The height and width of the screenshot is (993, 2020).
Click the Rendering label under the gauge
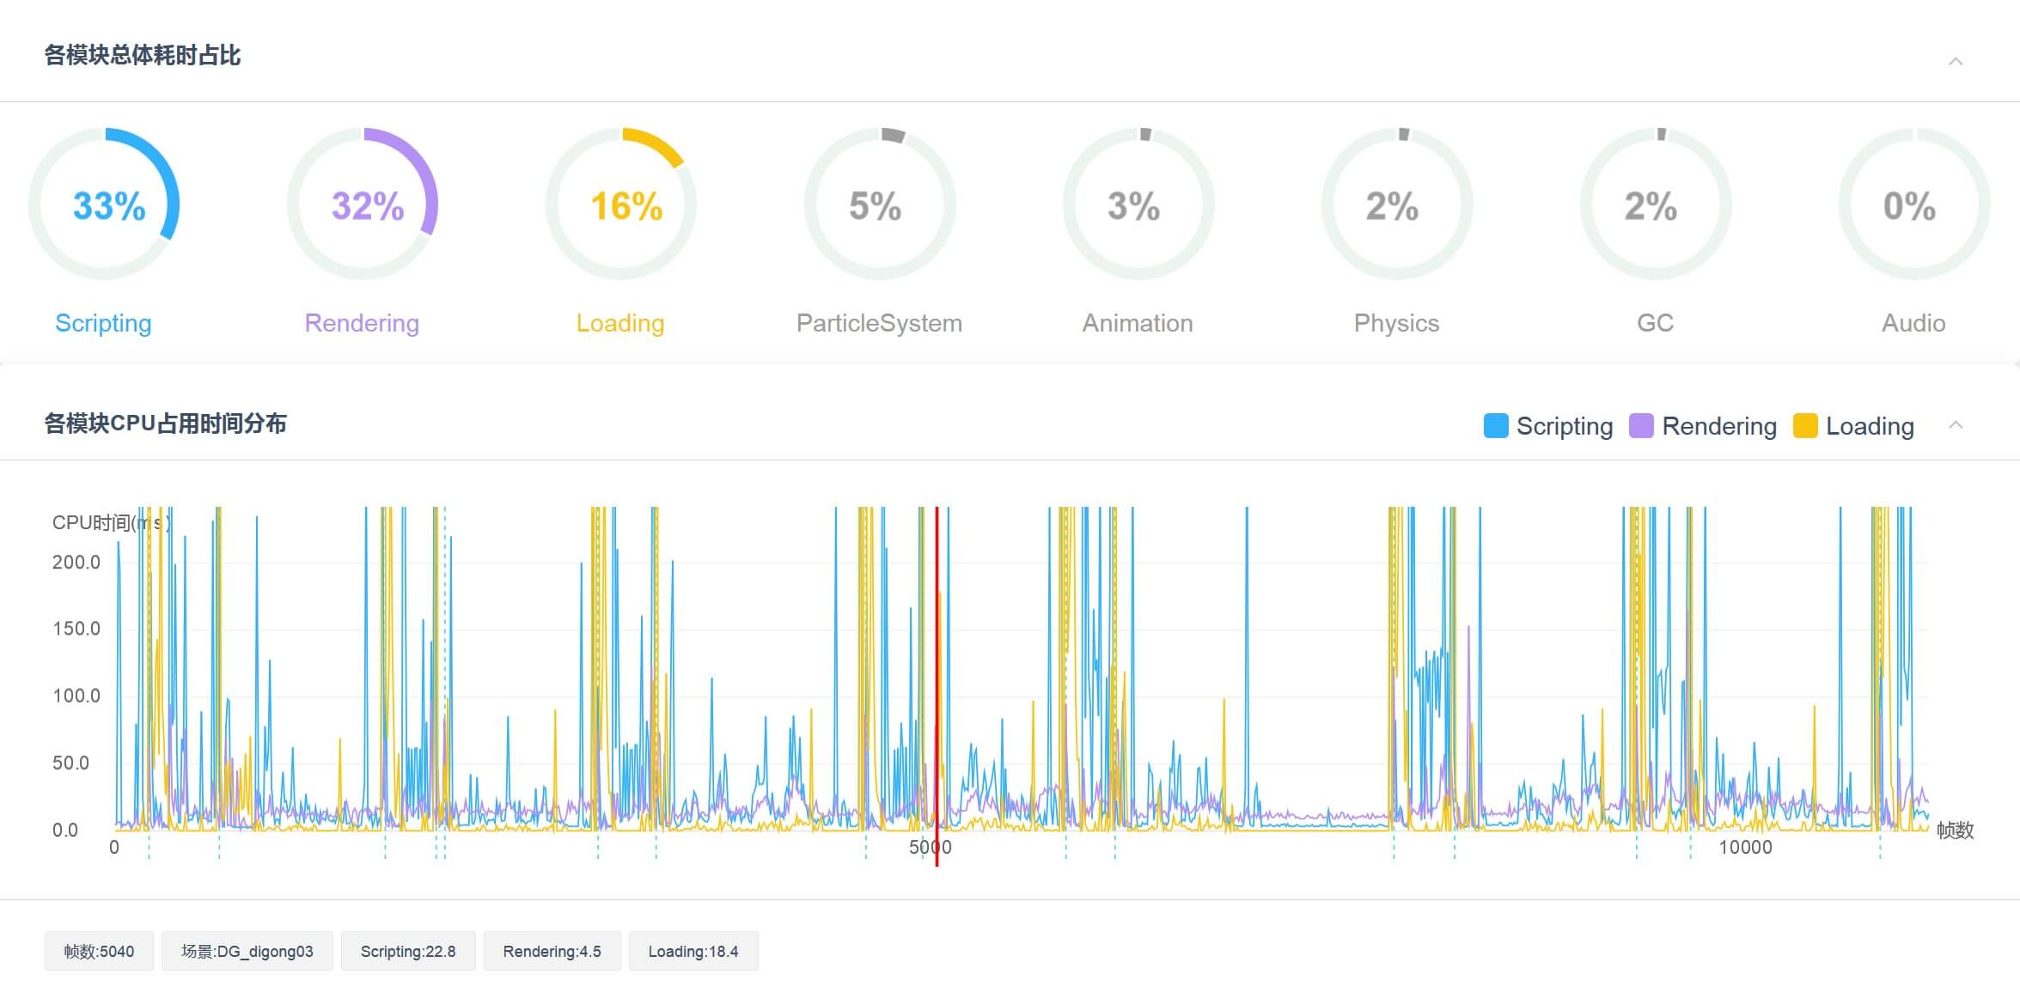click(362, 323)
